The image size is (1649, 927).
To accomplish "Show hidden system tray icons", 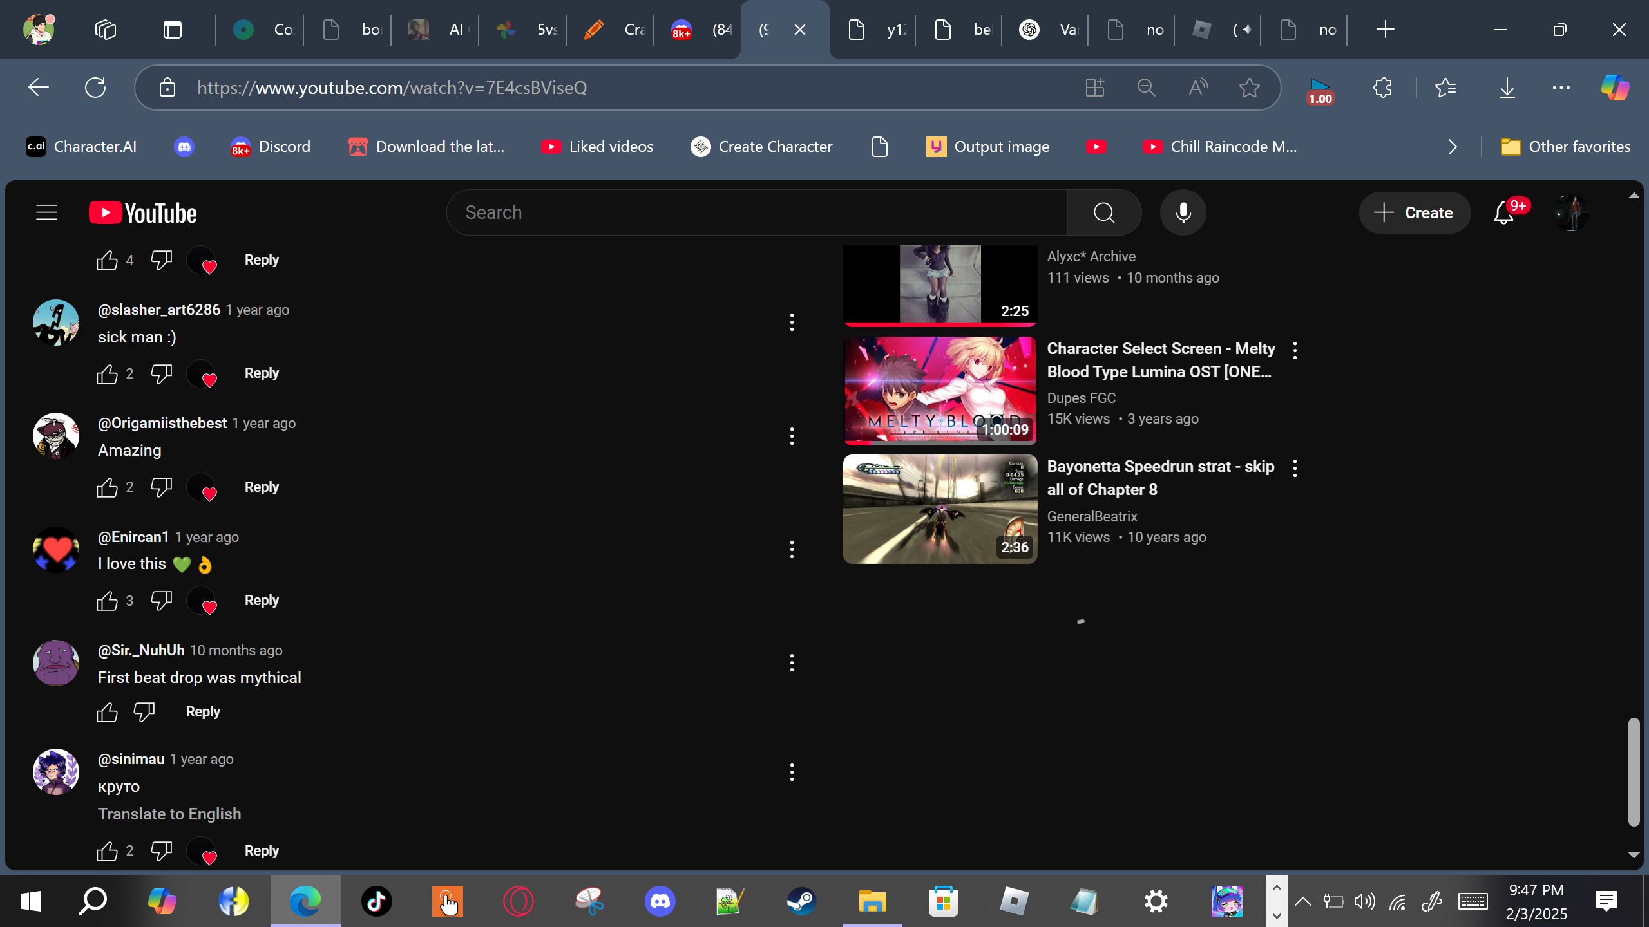I will tap(1302, 901).
